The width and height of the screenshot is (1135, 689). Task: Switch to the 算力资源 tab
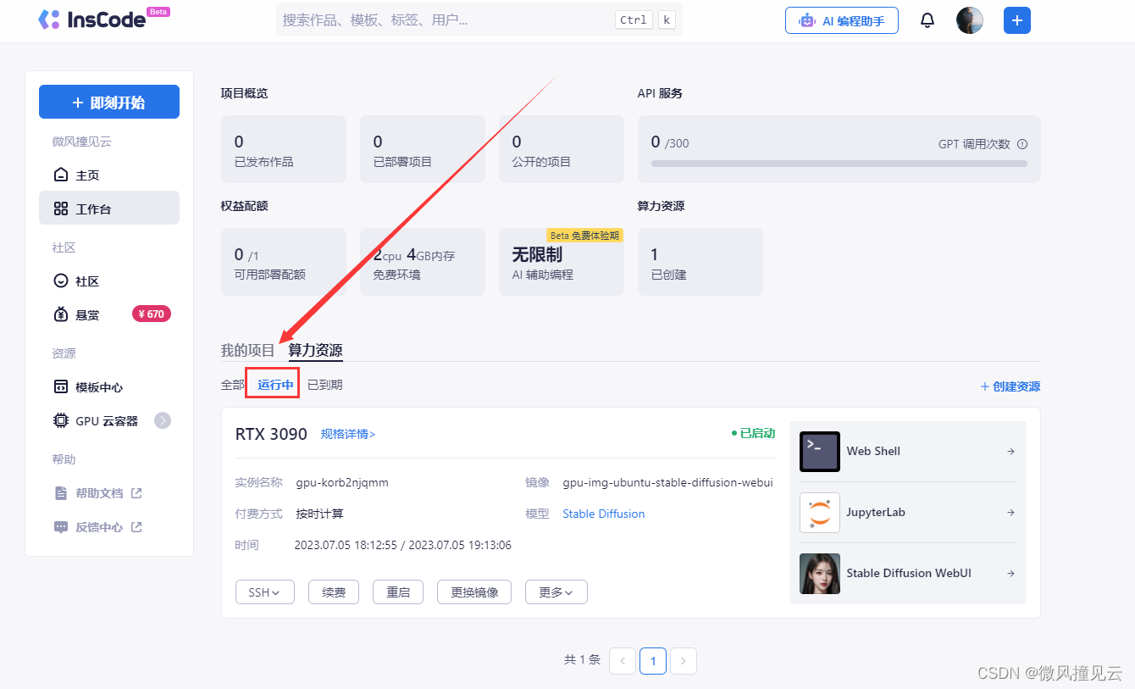(315, 350)
